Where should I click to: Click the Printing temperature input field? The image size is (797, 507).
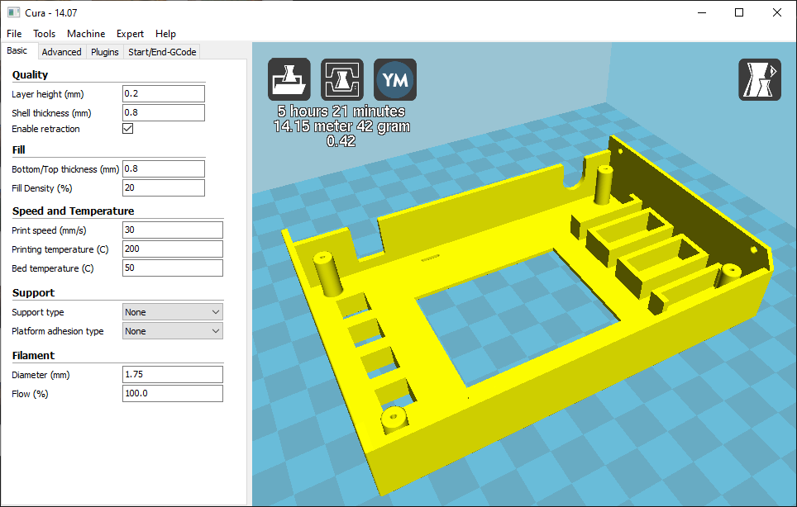coord(173,249)
